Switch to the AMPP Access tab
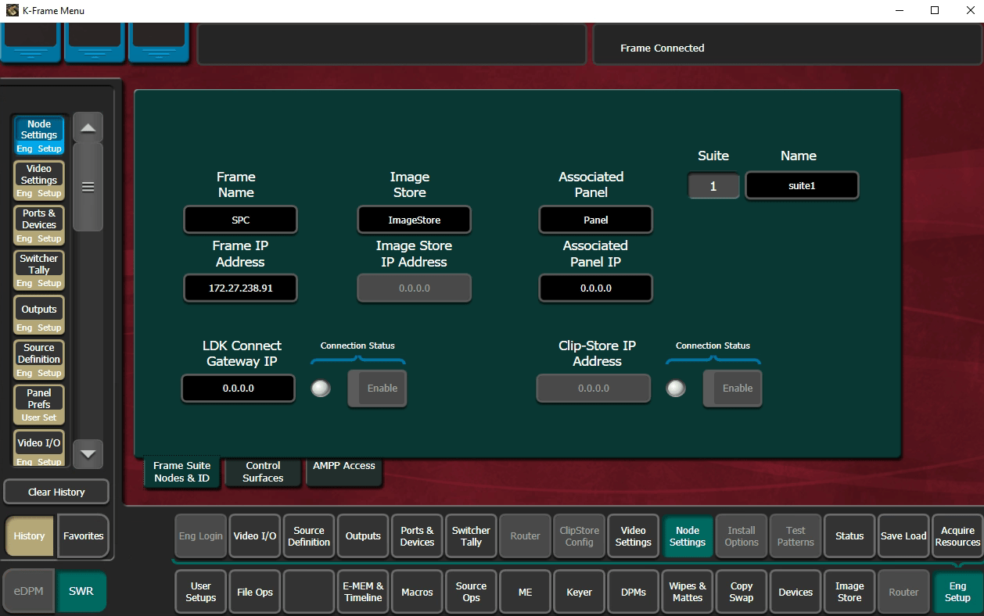The width and height of the screenshot is (984, 616). [x=343, y=471]
